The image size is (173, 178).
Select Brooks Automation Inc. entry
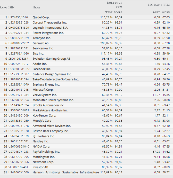pyautogui.click(x=48, y=105)
